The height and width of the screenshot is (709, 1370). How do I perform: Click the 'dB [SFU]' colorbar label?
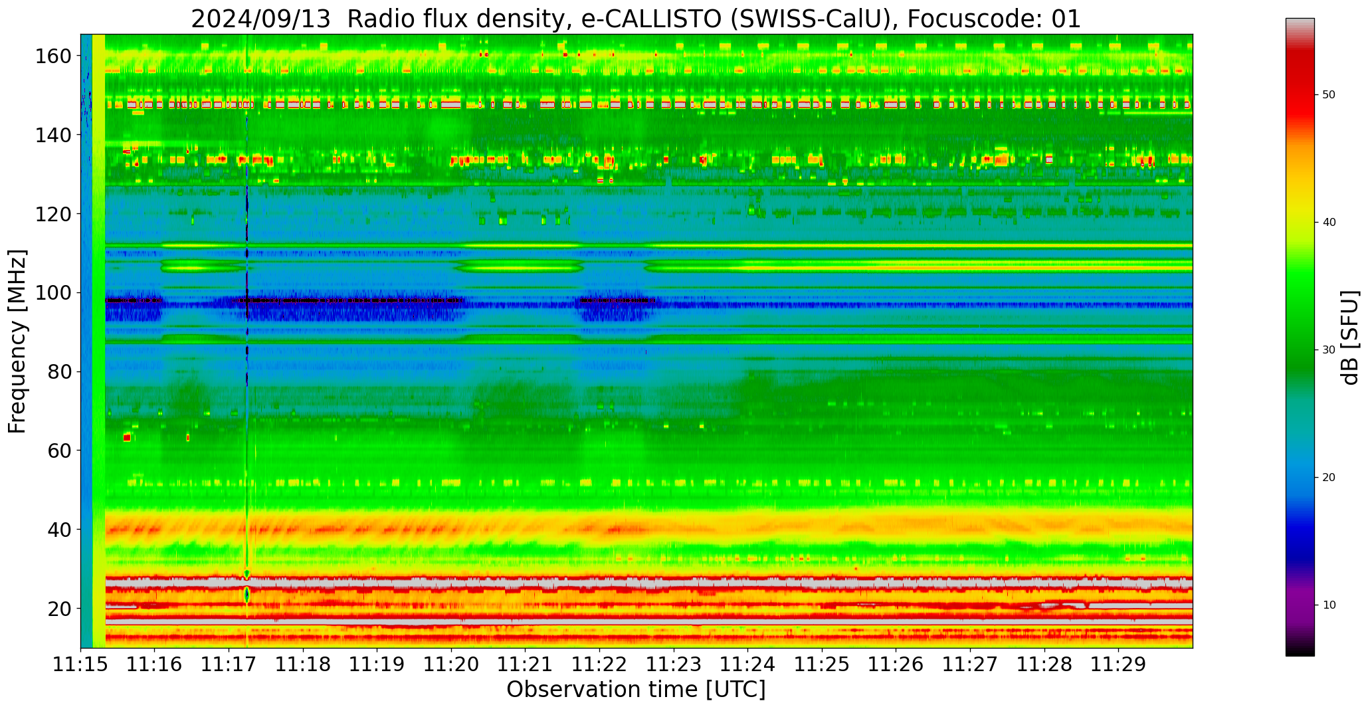1350,337
